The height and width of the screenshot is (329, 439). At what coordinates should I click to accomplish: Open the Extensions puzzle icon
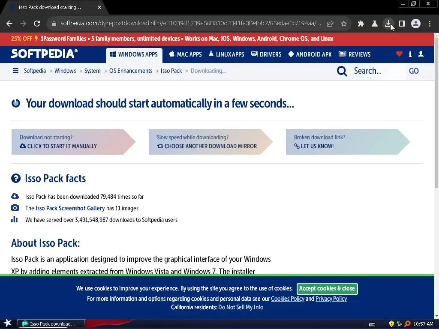tap(361, 24)
